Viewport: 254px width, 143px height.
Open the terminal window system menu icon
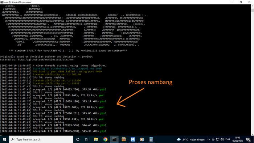pos(2,2)
